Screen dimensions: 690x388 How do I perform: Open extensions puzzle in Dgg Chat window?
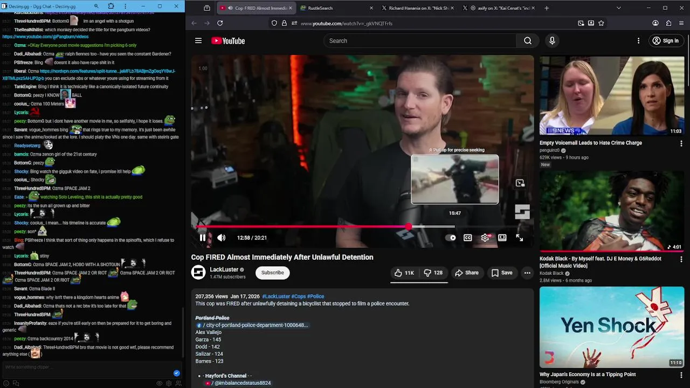click(x=111, y=6)
